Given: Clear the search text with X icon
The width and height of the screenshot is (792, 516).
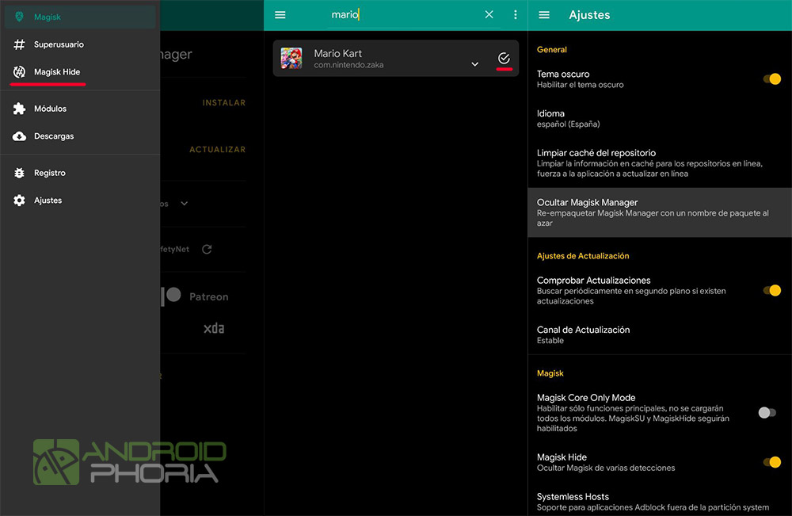Looking at the screenshot, I should coord(489,14).
